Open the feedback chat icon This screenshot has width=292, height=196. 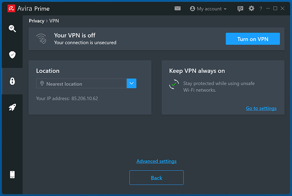241,9
